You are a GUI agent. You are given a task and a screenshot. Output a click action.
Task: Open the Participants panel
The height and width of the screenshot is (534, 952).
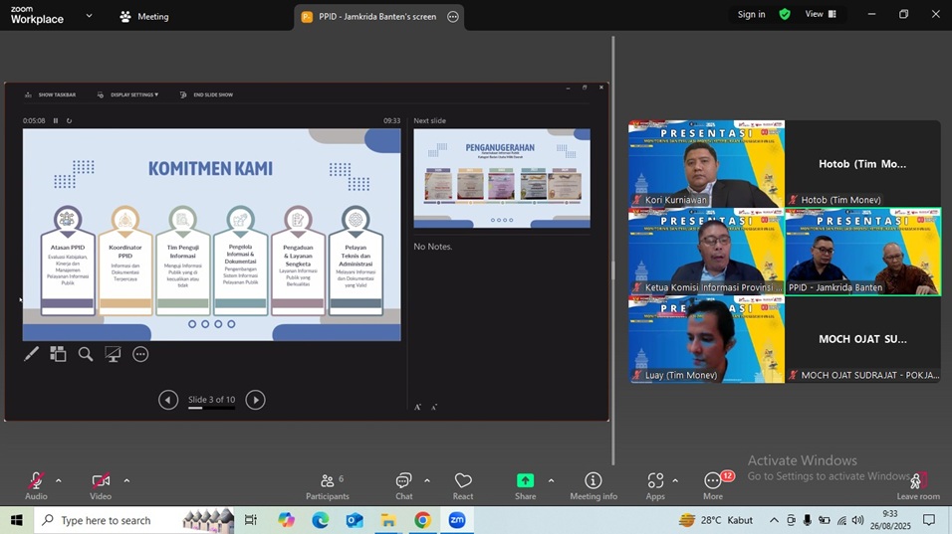click(x=328, y=486)
